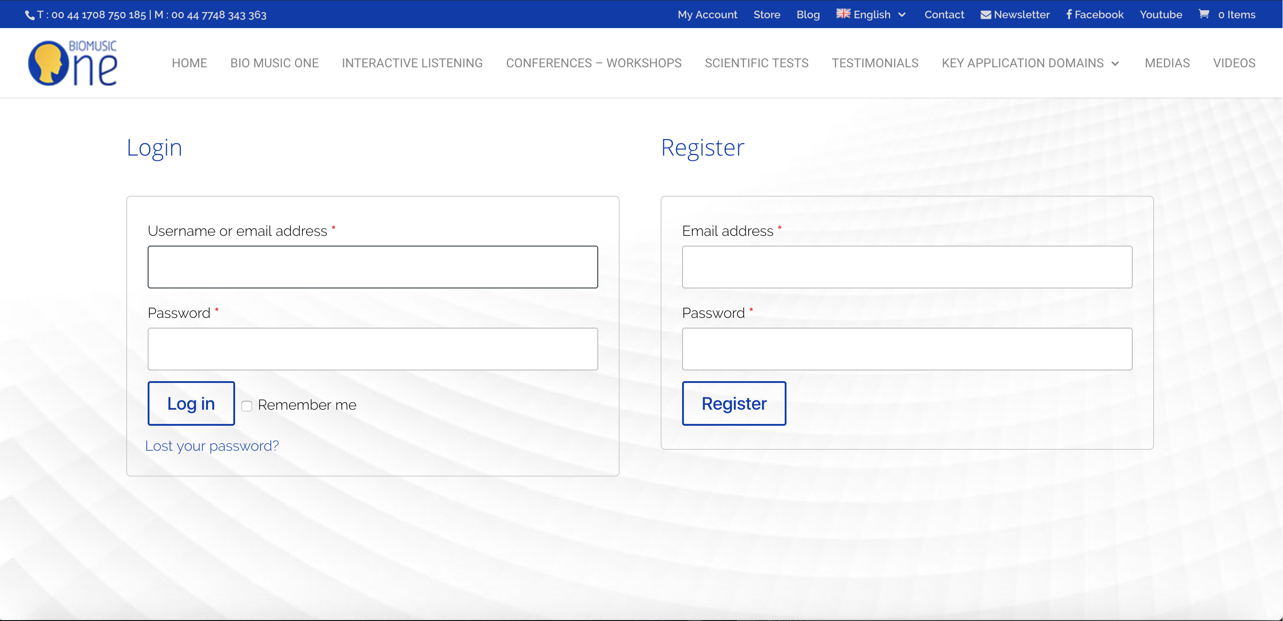Focus the Username or email address field
This screenshot has height=621, width=1283.
coord(372,267)
